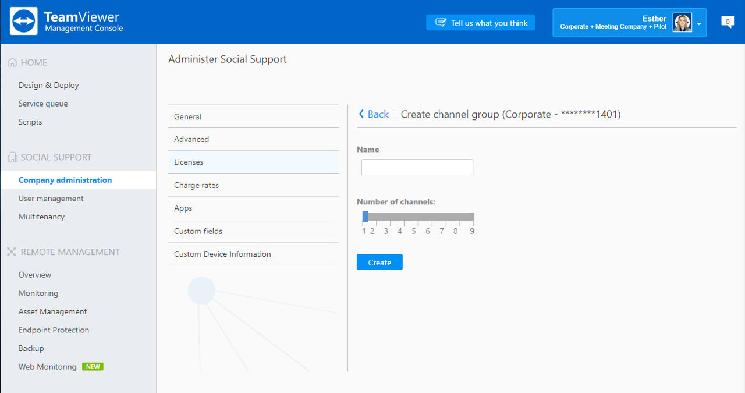This screenshot has height=393, width=745.
Task: Open the Apps tab
Action: point(253,208)
